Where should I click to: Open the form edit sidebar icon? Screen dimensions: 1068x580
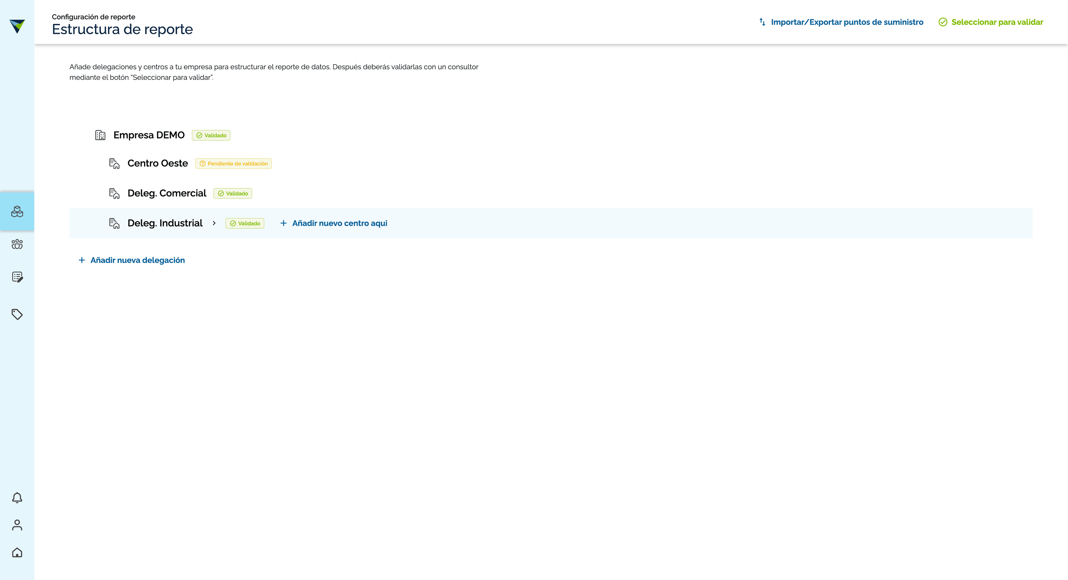[18, 277]
